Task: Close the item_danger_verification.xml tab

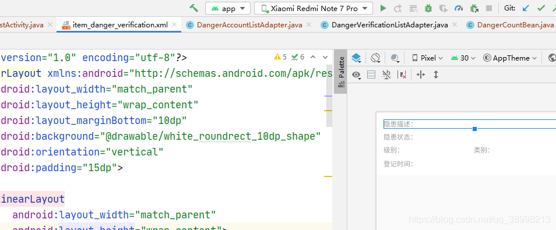Action: coord(174,25)
